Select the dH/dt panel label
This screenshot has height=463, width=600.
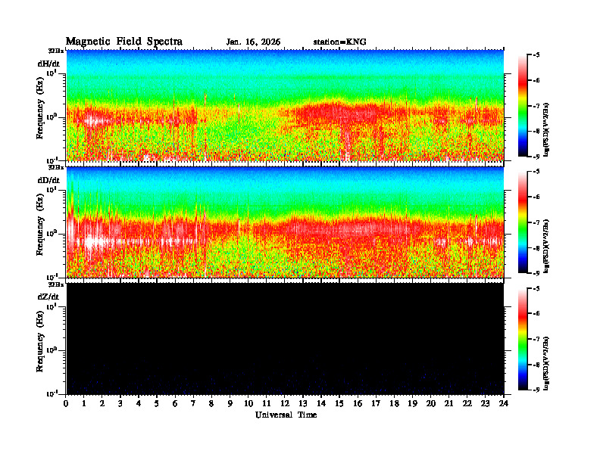point(48,64)
